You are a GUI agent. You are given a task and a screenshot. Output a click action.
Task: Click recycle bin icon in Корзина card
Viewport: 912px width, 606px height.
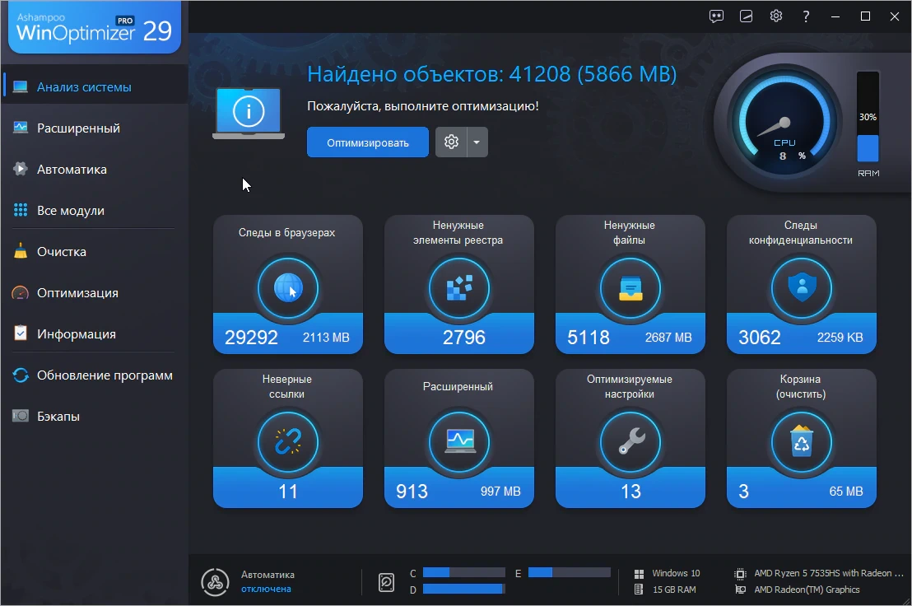802,442
